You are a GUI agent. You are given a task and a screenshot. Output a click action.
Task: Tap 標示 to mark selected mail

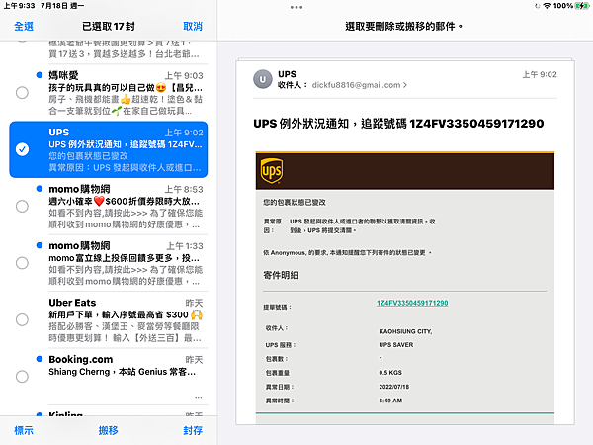pyautogui.click(x=24, y=430)
